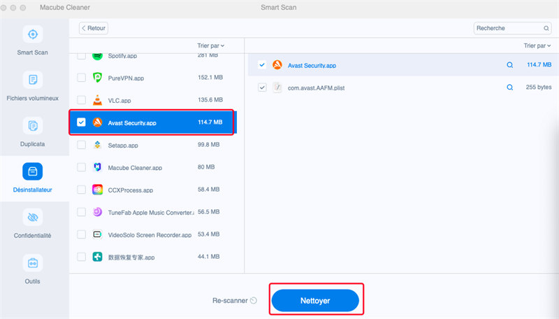This screenshot has height=319, width=559.
Task: Click the Avast icon in the details pane
Action: [277, 65]
